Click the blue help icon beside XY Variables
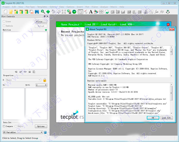This screenshot has width=179, height=142. (x=45, y=132)
